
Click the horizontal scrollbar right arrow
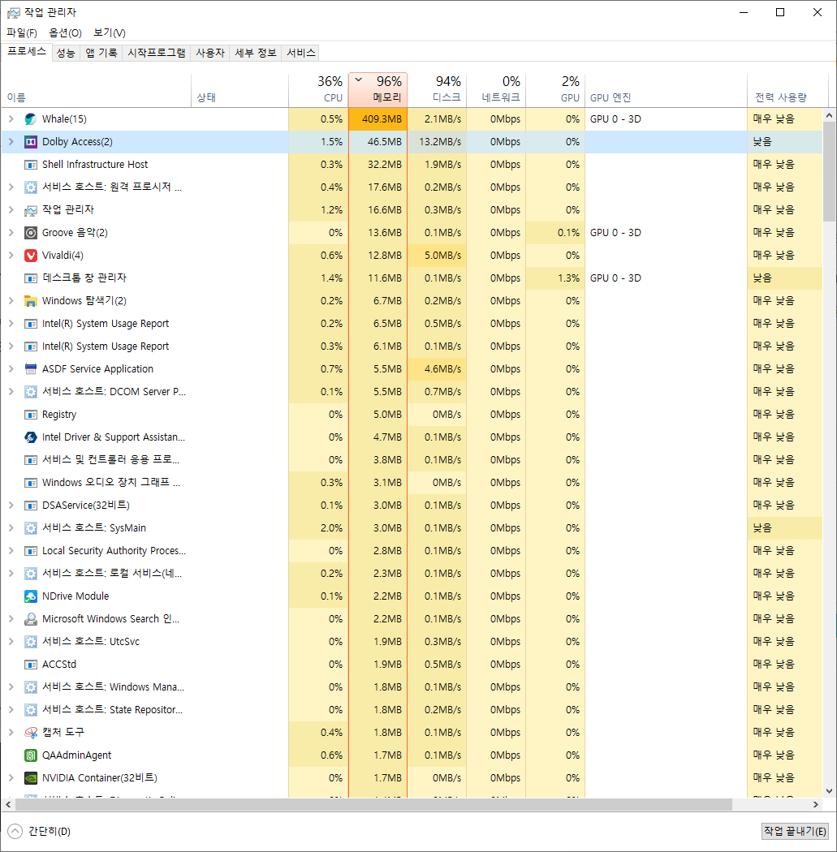pos(816,804)
